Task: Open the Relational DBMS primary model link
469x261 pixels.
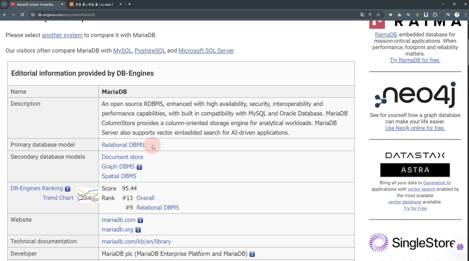Action: pyautogui.click(x=123, y=145)
